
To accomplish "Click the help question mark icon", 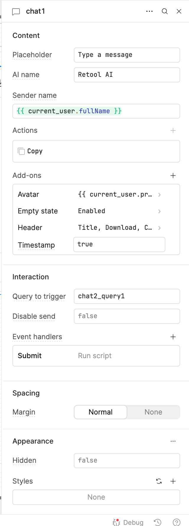I will 177,522.
